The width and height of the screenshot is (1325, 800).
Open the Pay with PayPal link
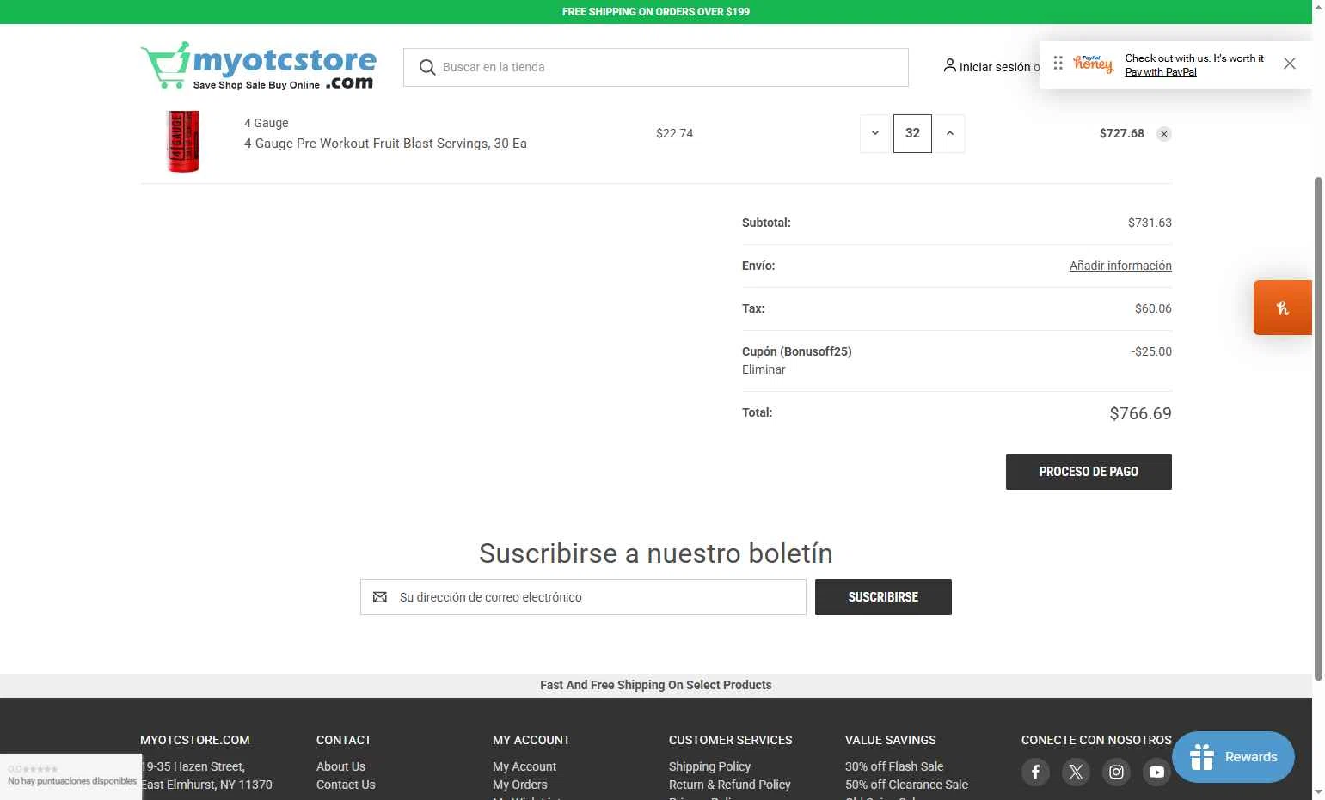click(1161, 72)
